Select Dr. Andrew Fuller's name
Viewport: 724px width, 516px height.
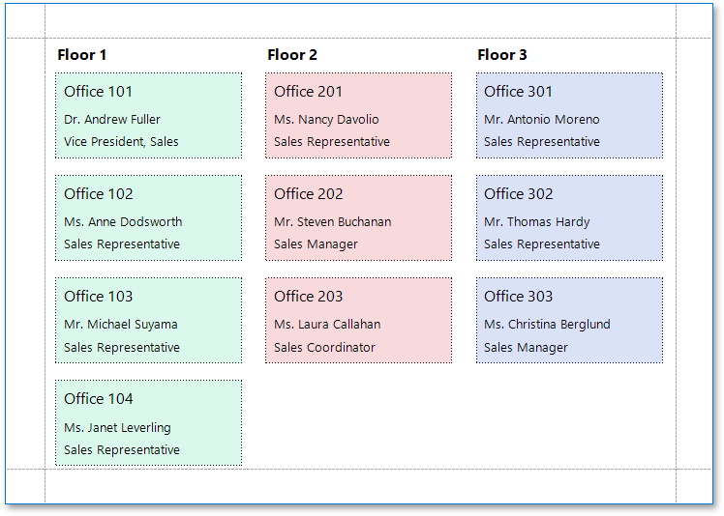tap(112, 120)
